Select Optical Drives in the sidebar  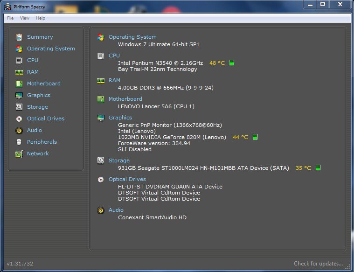click(x=46, y=119)
